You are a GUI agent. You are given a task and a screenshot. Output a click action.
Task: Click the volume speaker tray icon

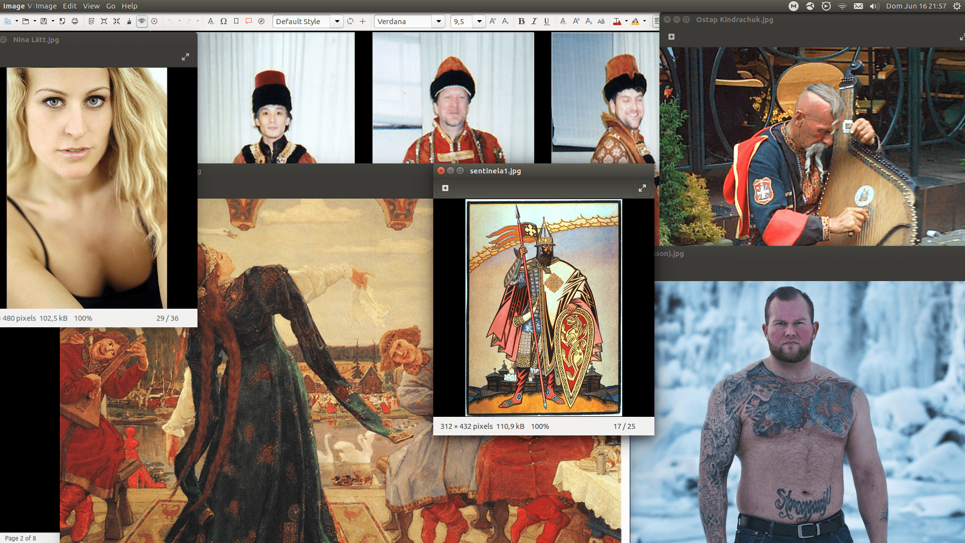pyautogui.click(x=875, y=6)
